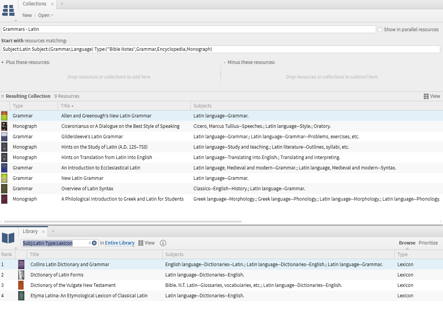The image size is (443, 310).
Task: Close the Collections tab
Action: coord(52,4)
